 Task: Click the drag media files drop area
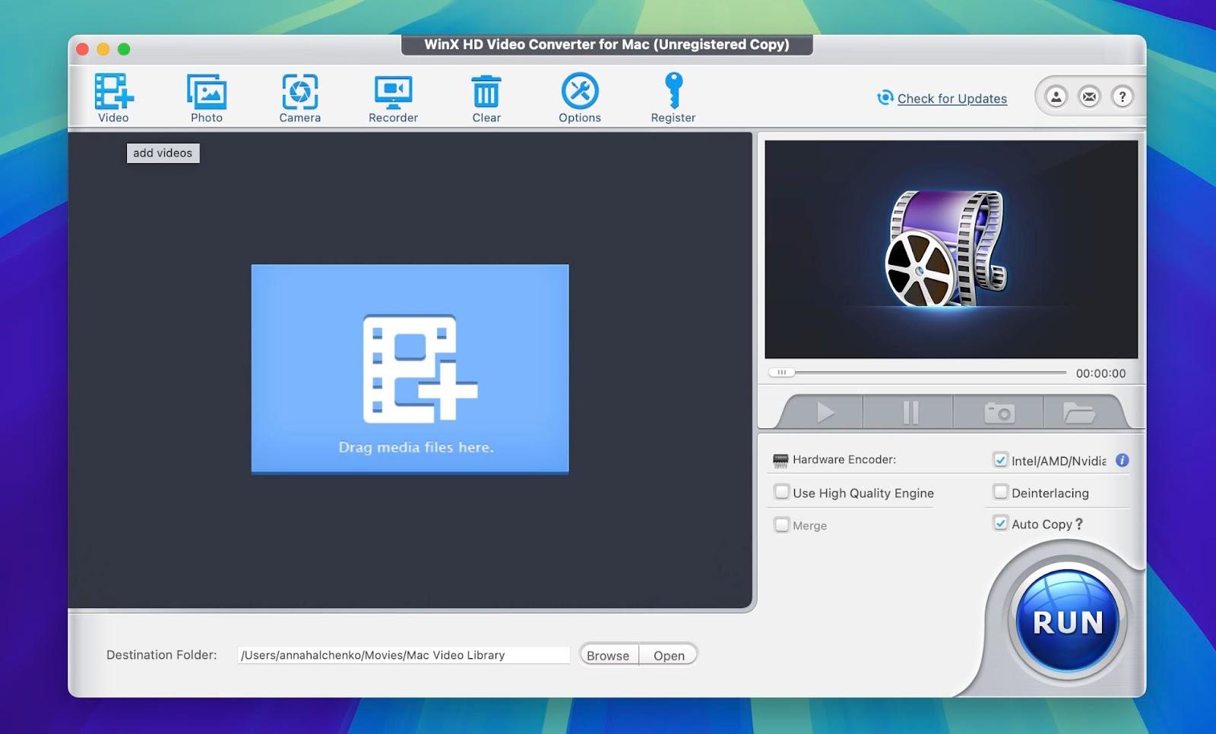(x=410, y=369)
